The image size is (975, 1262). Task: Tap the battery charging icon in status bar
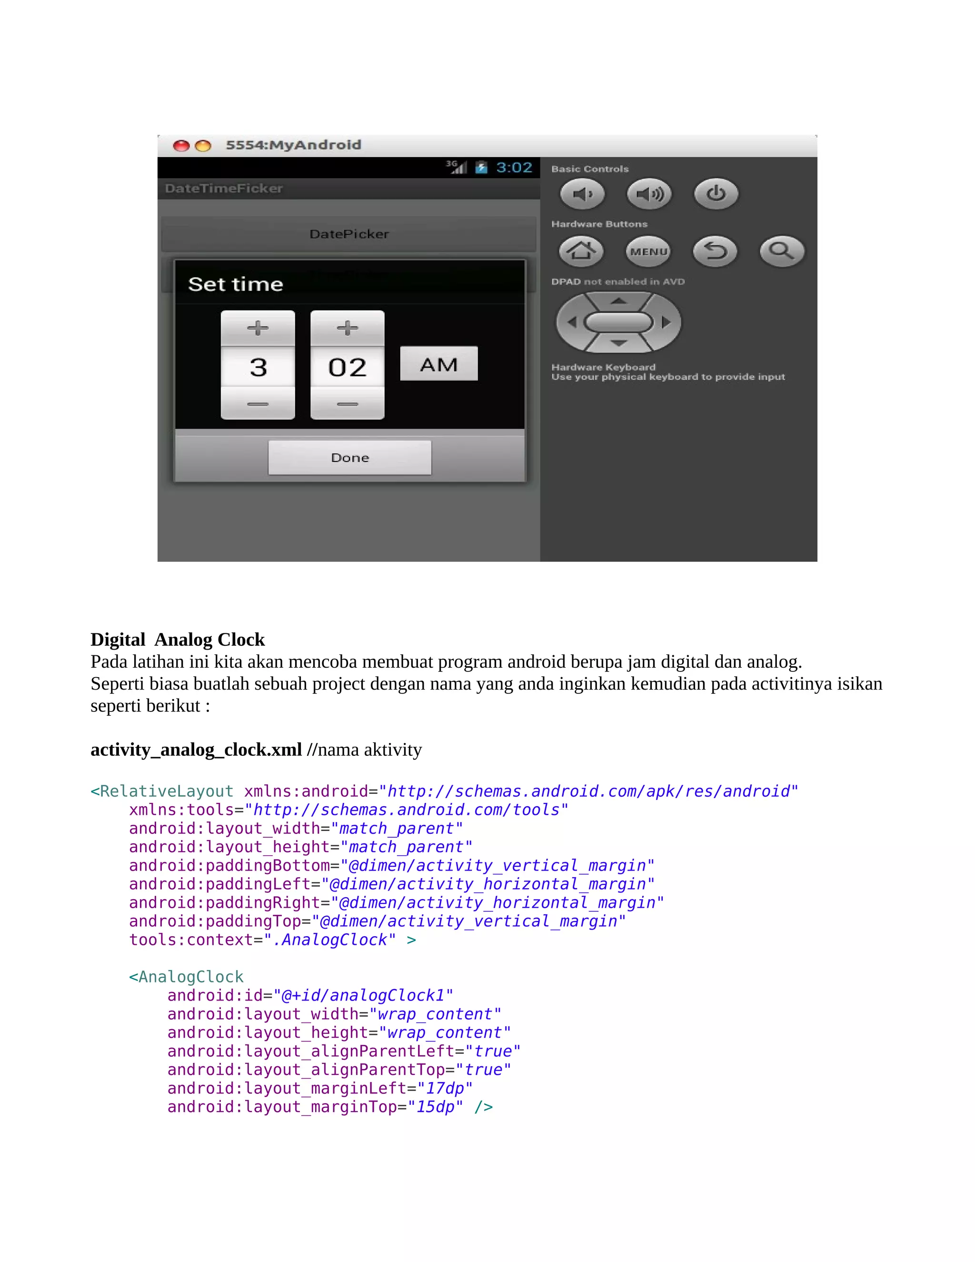click(x=481, y=168)
